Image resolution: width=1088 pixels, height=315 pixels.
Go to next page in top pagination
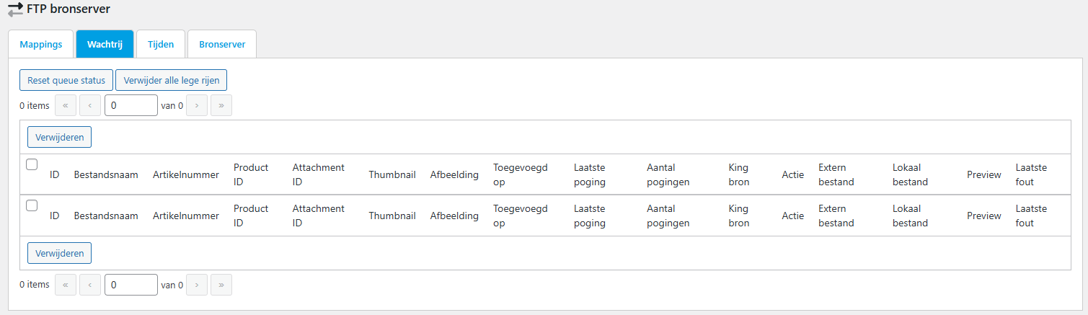pyautogui.click(x=197, y=105)
